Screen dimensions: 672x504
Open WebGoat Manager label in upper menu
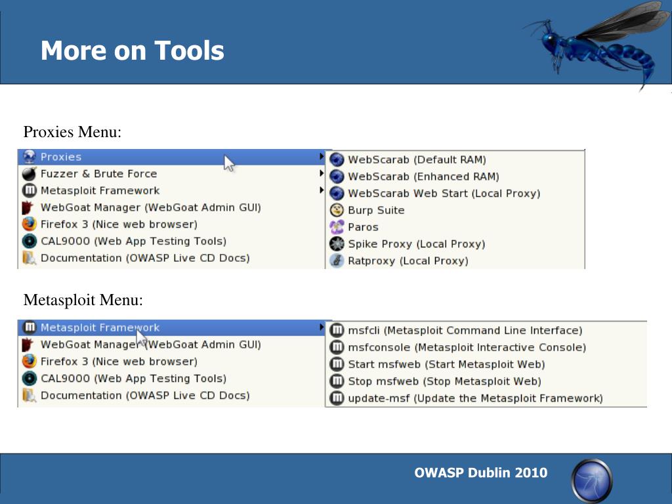[x=150, y=207]
